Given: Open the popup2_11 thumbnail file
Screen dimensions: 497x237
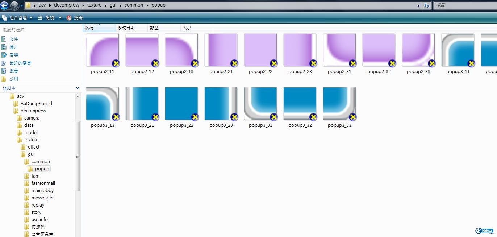Looking at the screenshot, I should pyautogui.click(x=103, y=50).
